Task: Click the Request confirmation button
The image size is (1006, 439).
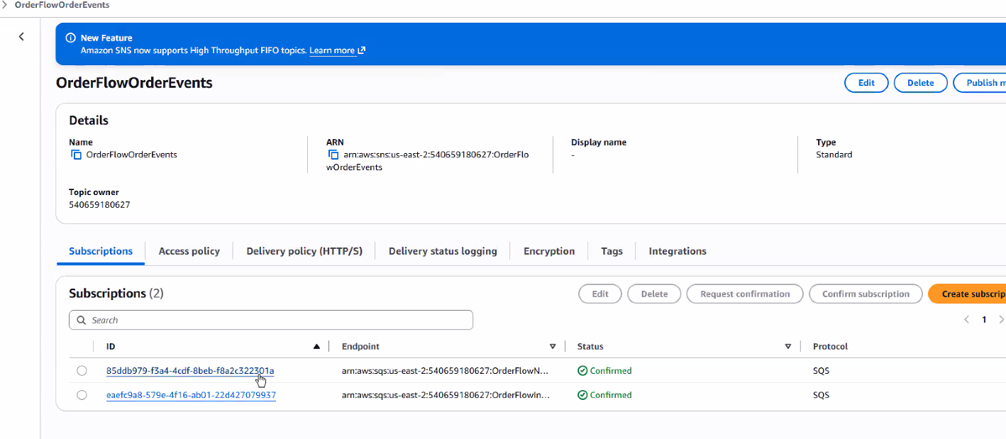Action: (x=745, y=294)
